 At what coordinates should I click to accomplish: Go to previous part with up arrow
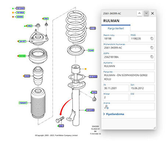click(139, 13)
